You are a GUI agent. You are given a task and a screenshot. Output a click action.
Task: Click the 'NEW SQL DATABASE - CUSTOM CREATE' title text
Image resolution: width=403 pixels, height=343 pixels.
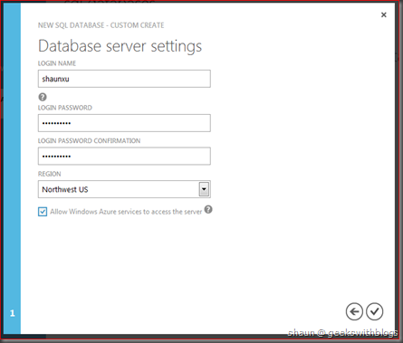pos(101,25)
